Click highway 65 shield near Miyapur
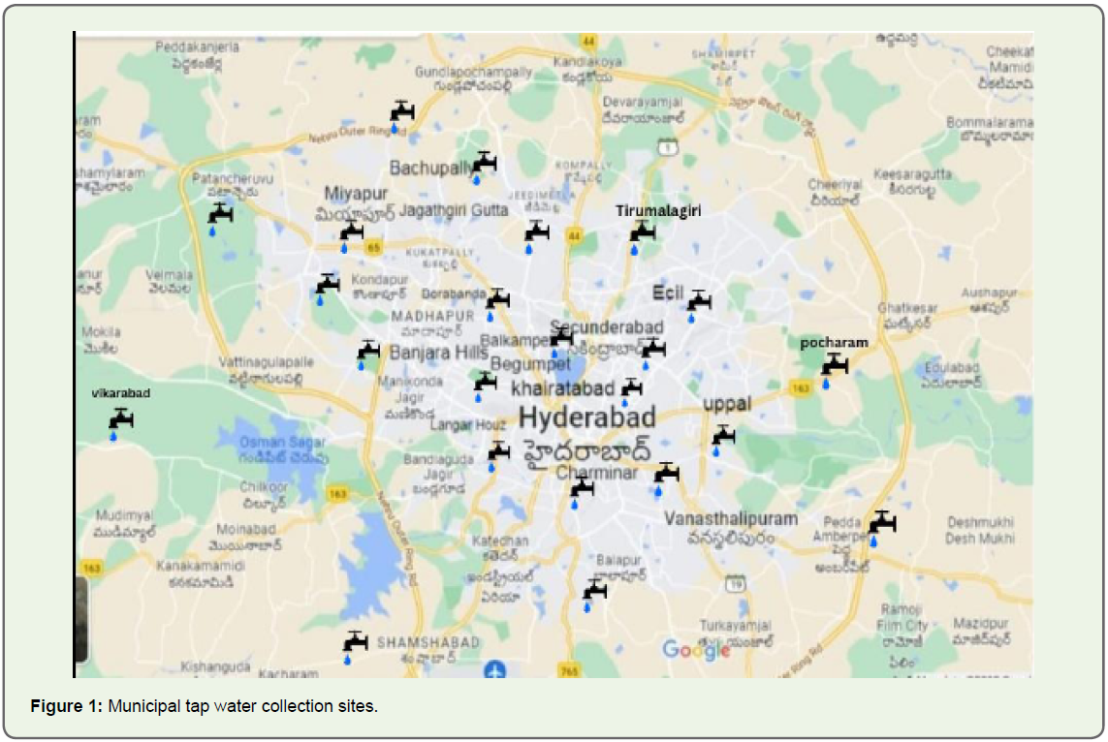 coord(372,248)
